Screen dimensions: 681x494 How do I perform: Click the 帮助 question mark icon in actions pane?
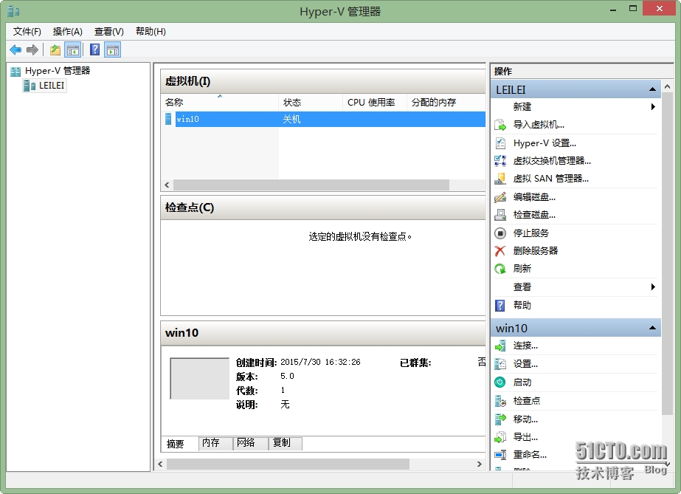click(500, 306)
